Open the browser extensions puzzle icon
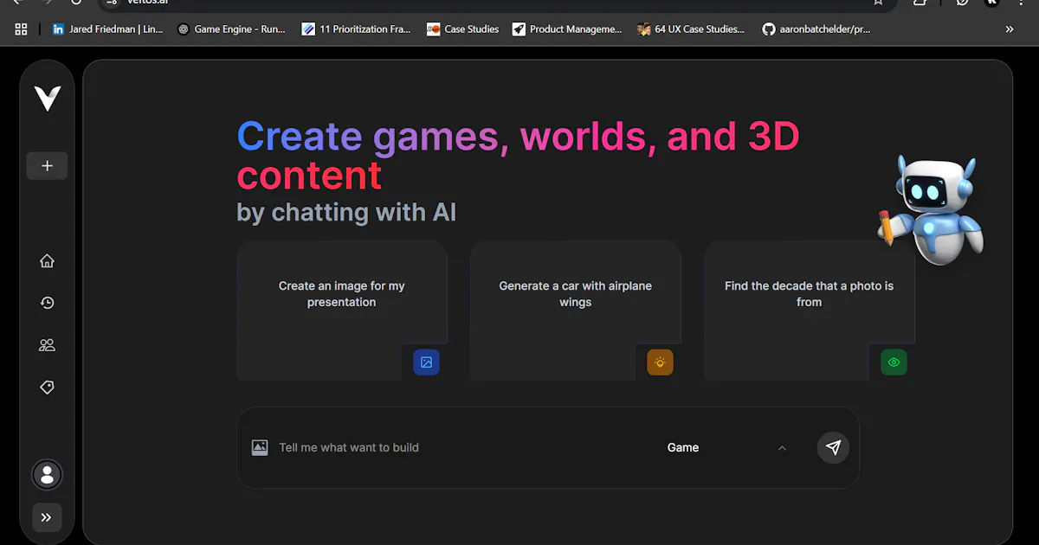 tap(920, 3)
